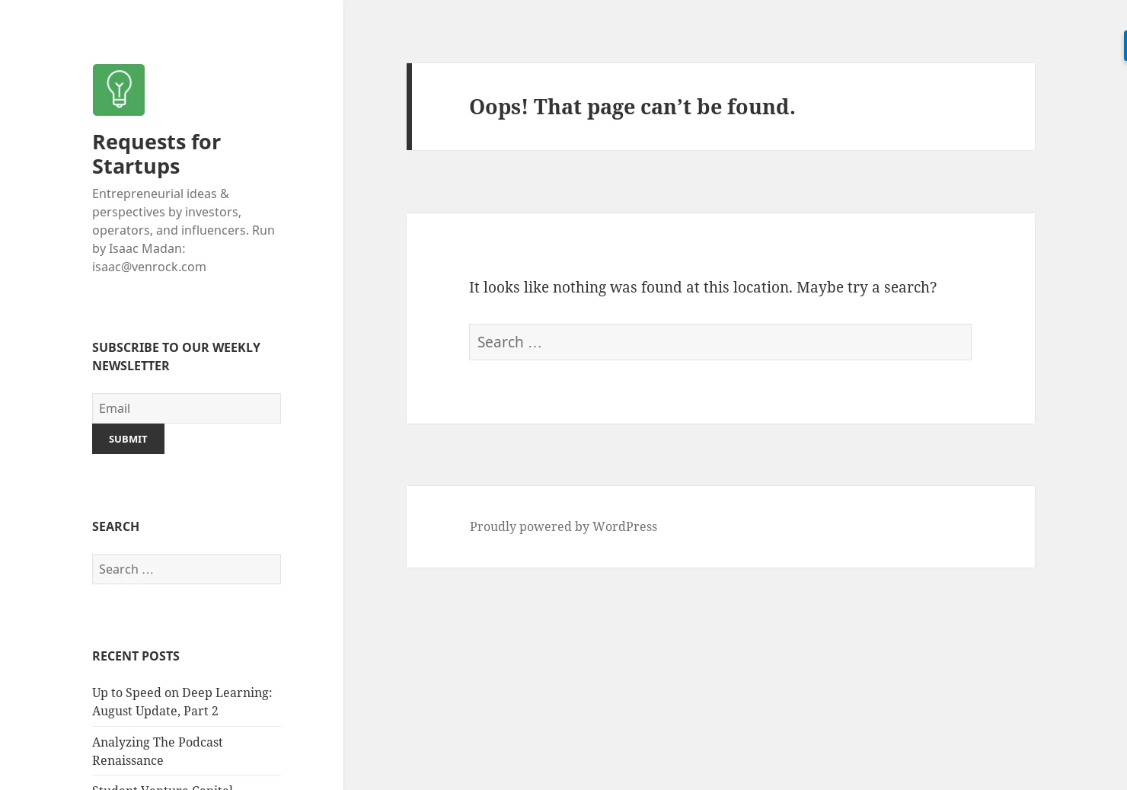The width and height of the screenshot is (1127, 790).
Task: Click the green lightbulb site logo
Action: click(119, 90)
